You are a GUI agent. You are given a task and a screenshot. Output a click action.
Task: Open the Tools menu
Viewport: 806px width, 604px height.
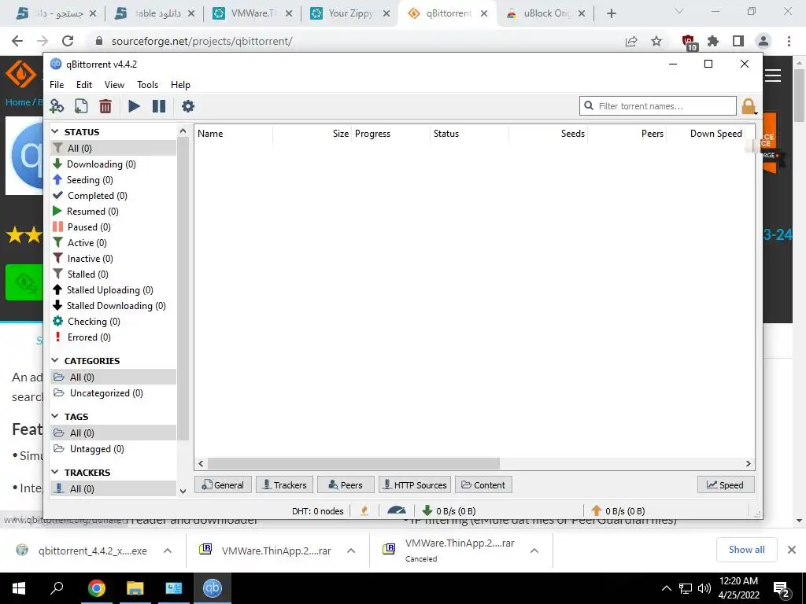click(x=147, y=85)
